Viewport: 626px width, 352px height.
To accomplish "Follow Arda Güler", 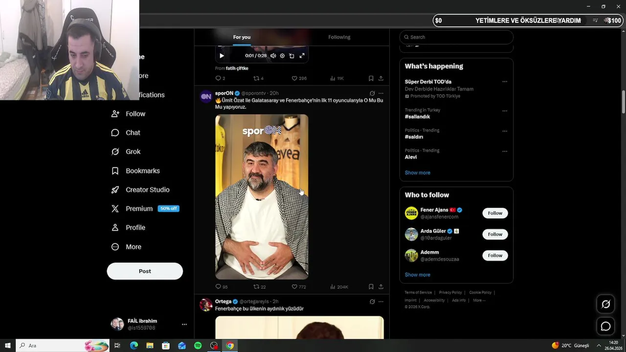I will click(495, 234).
